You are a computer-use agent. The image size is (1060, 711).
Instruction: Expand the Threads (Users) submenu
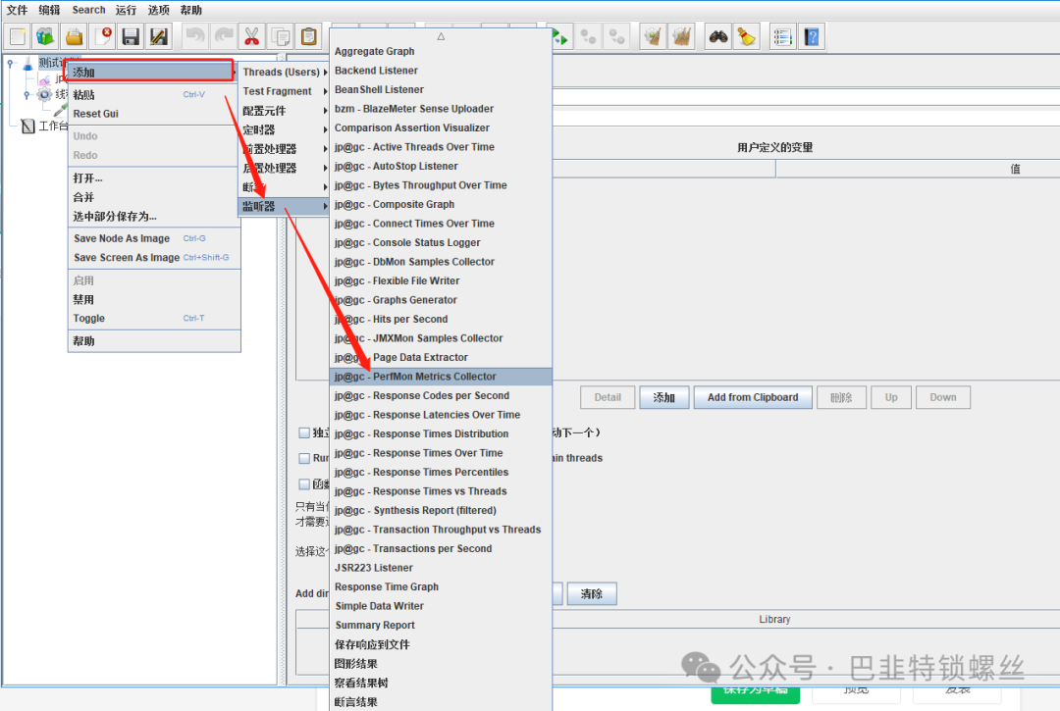pos(284,72)
